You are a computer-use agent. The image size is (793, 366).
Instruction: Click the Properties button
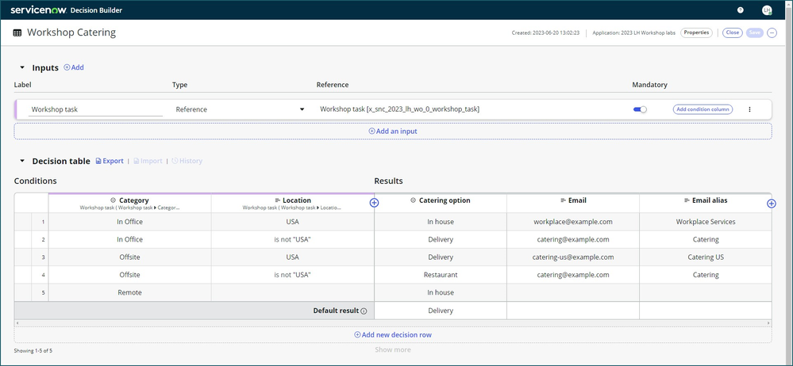pyautogui.click(x=696, y=32)
